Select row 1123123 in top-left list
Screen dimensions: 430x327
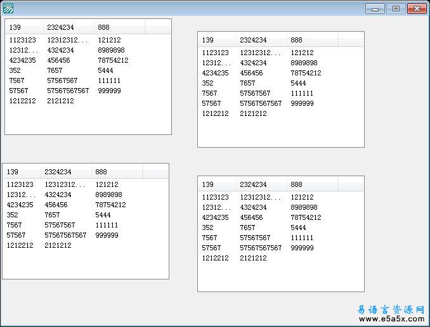pos(22,40)
